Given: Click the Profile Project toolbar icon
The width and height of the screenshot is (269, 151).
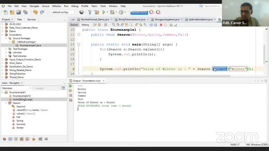Looking at the screenshot, I should [x=121, y=12].
